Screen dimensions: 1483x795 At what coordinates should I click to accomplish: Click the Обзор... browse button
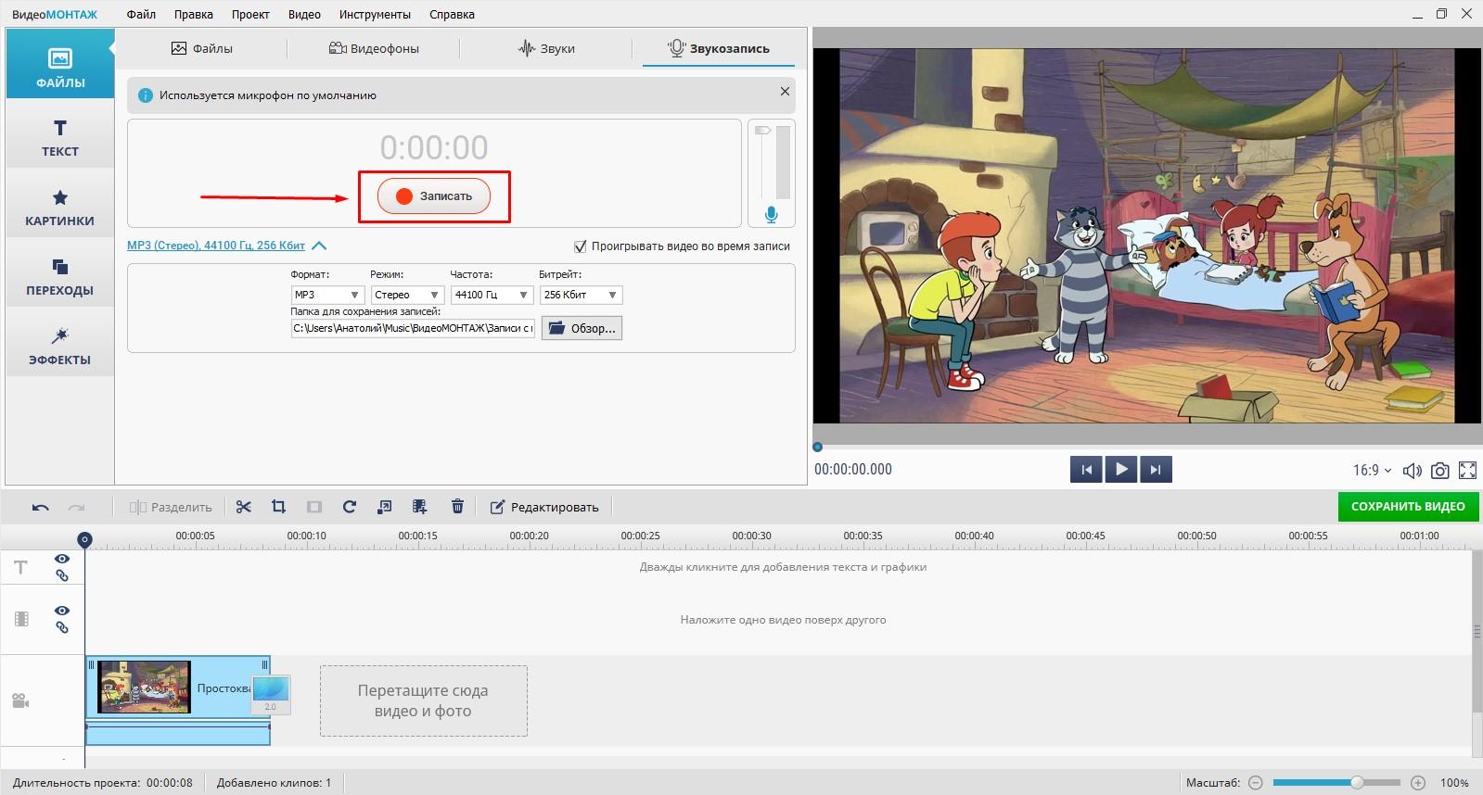(582, 328)
